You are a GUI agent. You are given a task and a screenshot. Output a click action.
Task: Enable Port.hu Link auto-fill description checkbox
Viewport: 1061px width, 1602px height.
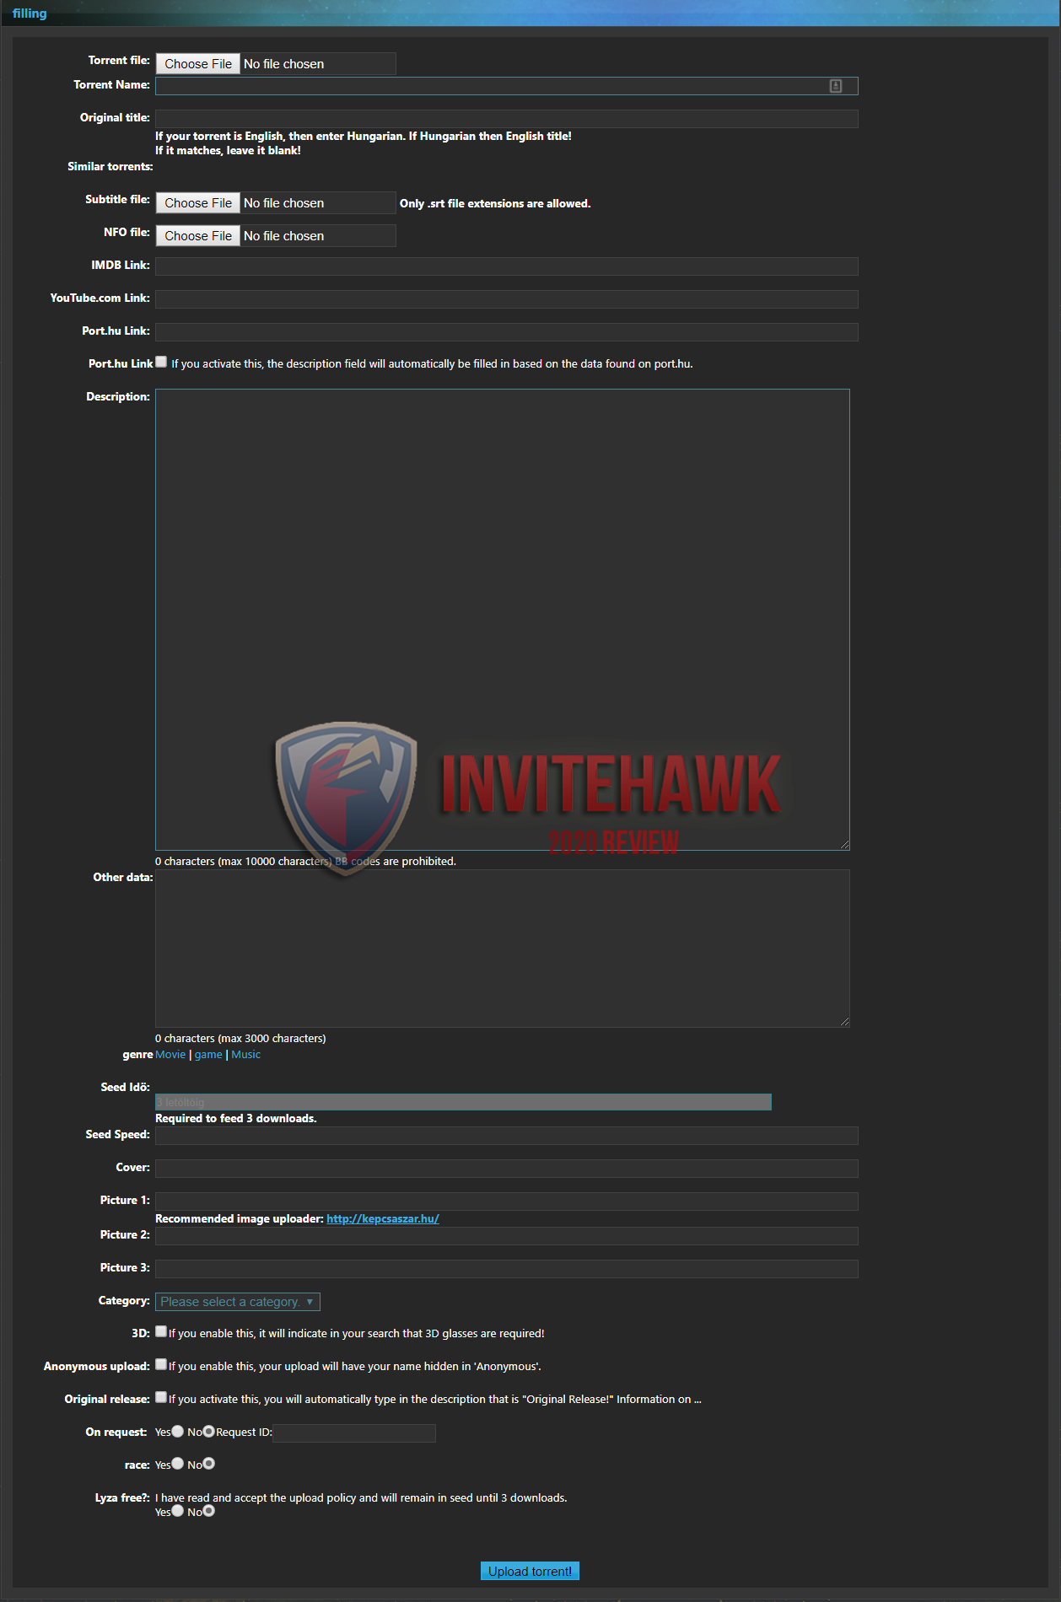point(161,363)
